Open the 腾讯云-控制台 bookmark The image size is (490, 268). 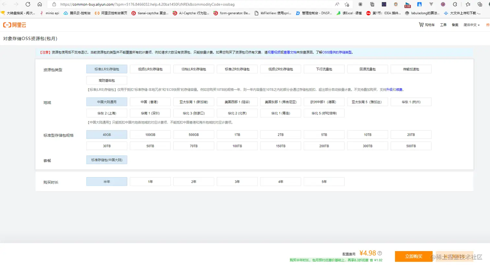click(77, 13)
